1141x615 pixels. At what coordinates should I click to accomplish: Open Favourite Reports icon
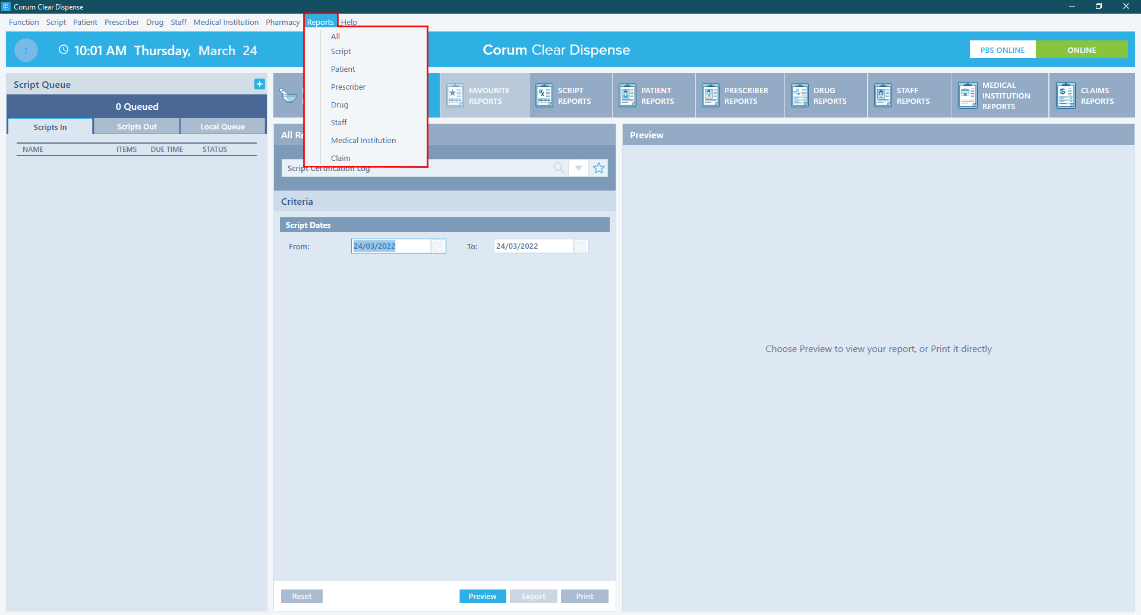coord(455,96)
